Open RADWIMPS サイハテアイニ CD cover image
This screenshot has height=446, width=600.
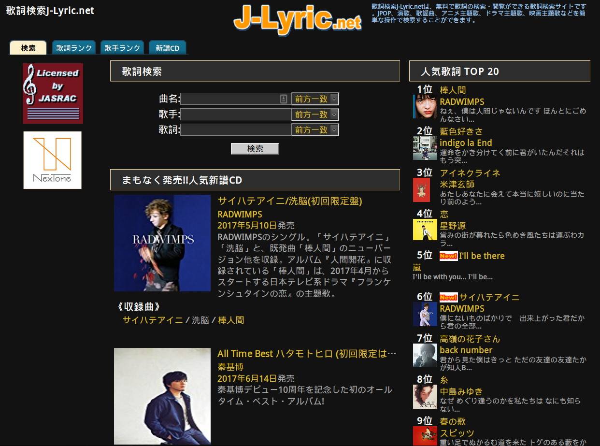click(x=162, y=243)
